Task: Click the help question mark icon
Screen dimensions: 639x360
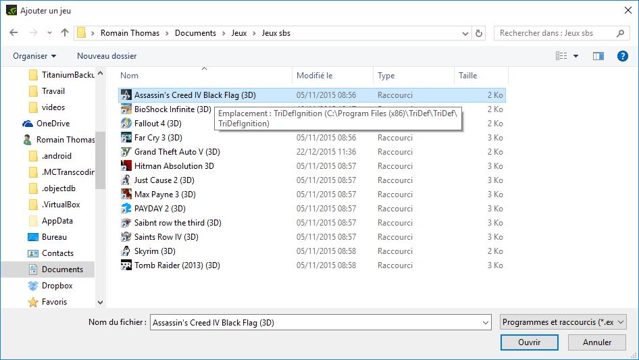Action: coord(623,56)
